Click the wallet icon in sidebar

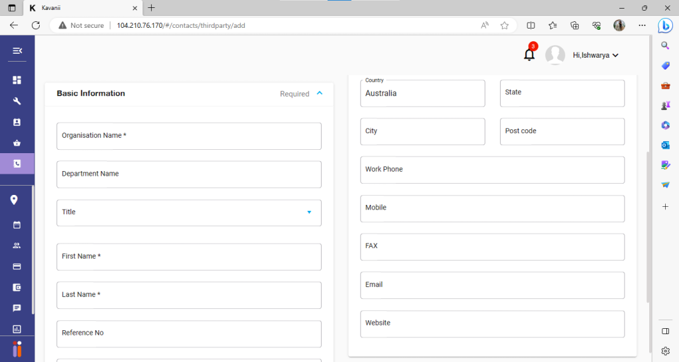(x=17, y=288)
